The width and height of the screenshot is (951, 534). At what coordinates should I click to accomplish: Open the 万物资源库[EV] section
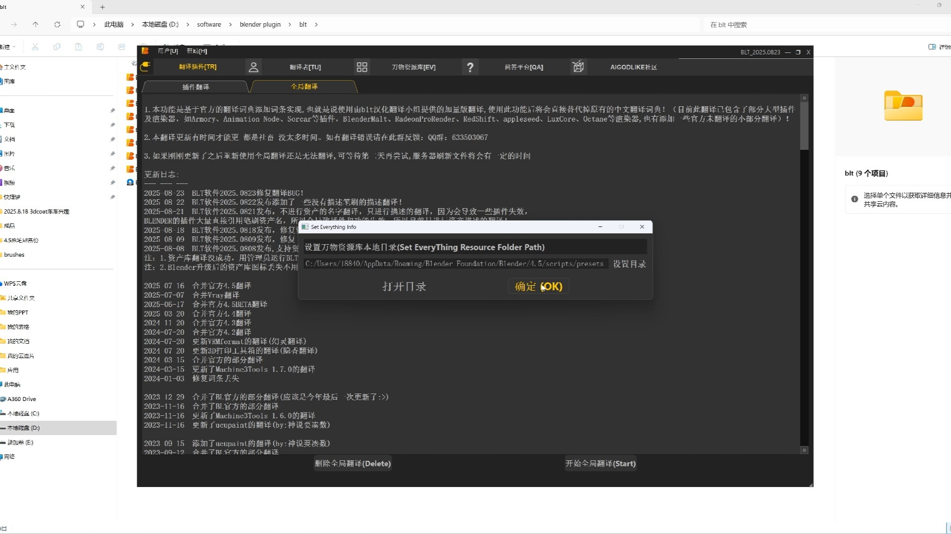(414, 67)
